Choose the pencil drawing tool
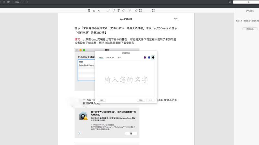 108,11
